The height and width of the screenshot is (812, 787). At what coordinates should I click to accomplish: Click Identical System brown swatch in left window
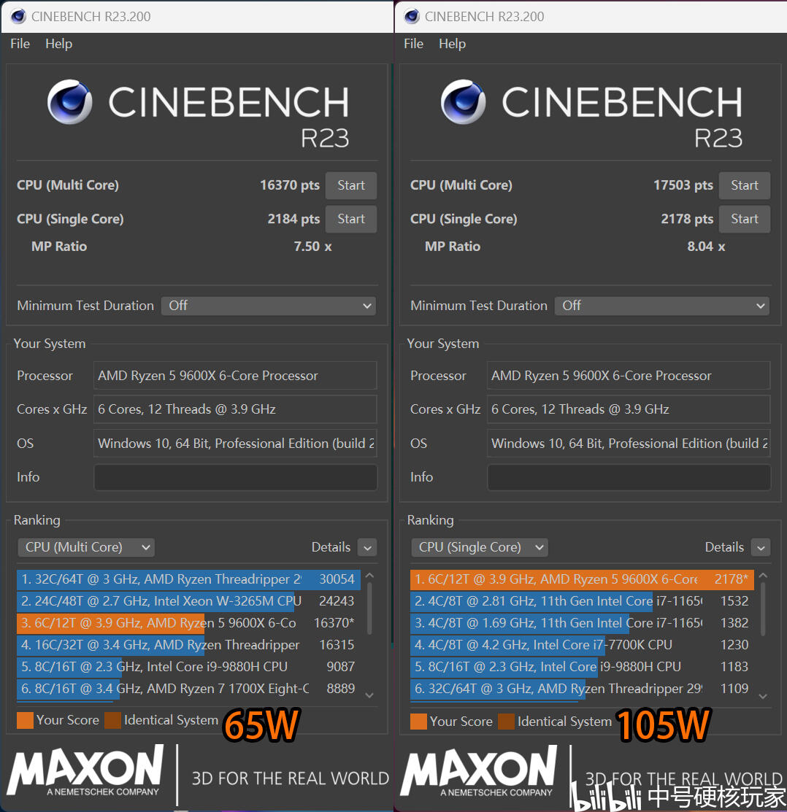tap(112, 720)
